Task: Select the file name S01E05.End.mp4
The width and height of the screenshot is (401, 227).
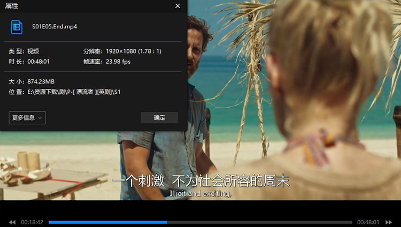Action: tap(53, 26)
